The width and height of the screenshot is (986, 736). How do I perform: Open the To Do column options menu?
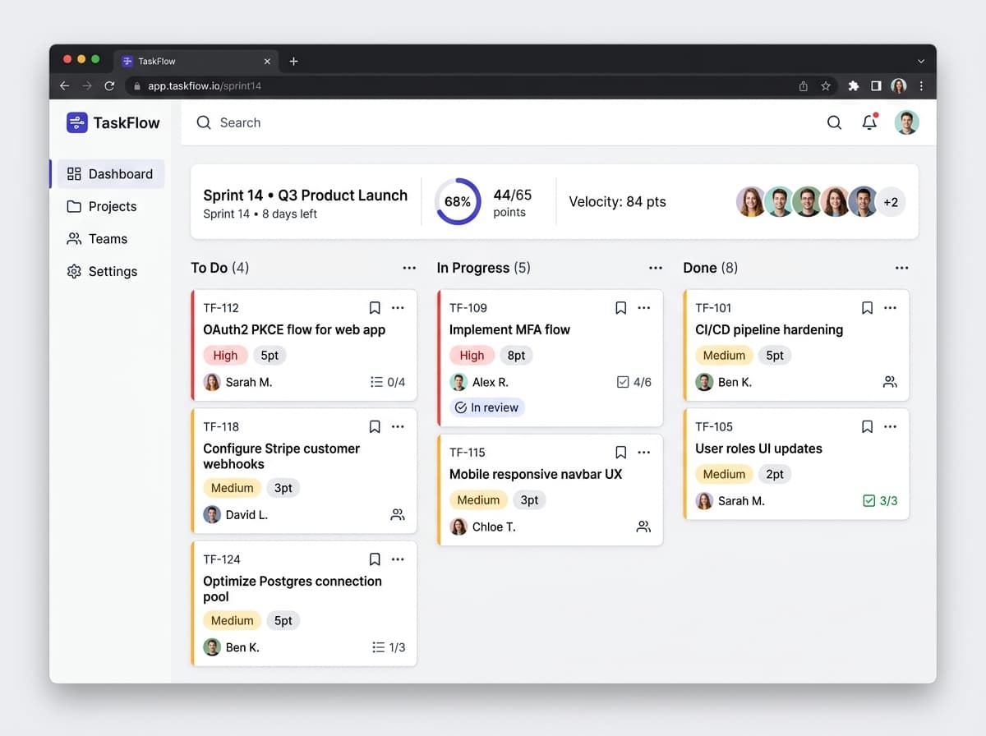409,268
